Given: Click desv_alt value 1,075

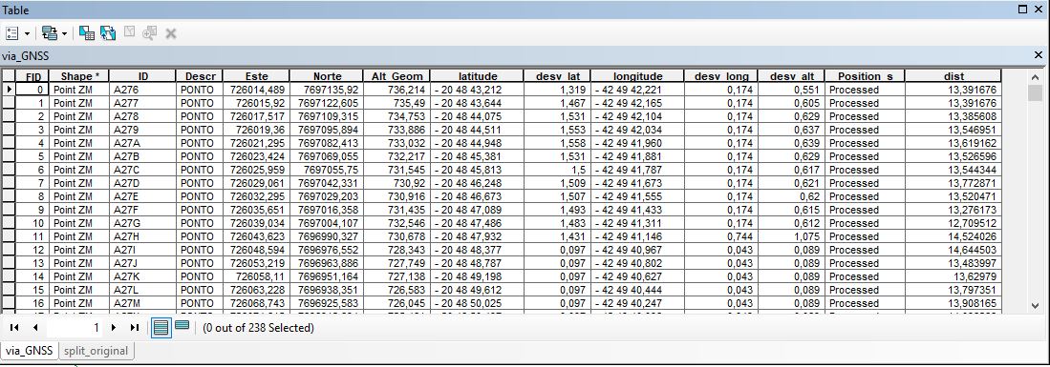Looking at the screenshot, I should click(791, 236).
